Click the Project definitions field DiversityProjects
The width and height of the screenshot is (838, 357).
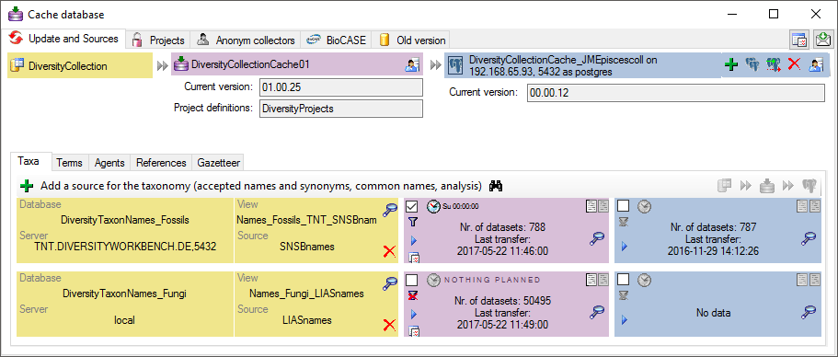(x=341, y=109)
